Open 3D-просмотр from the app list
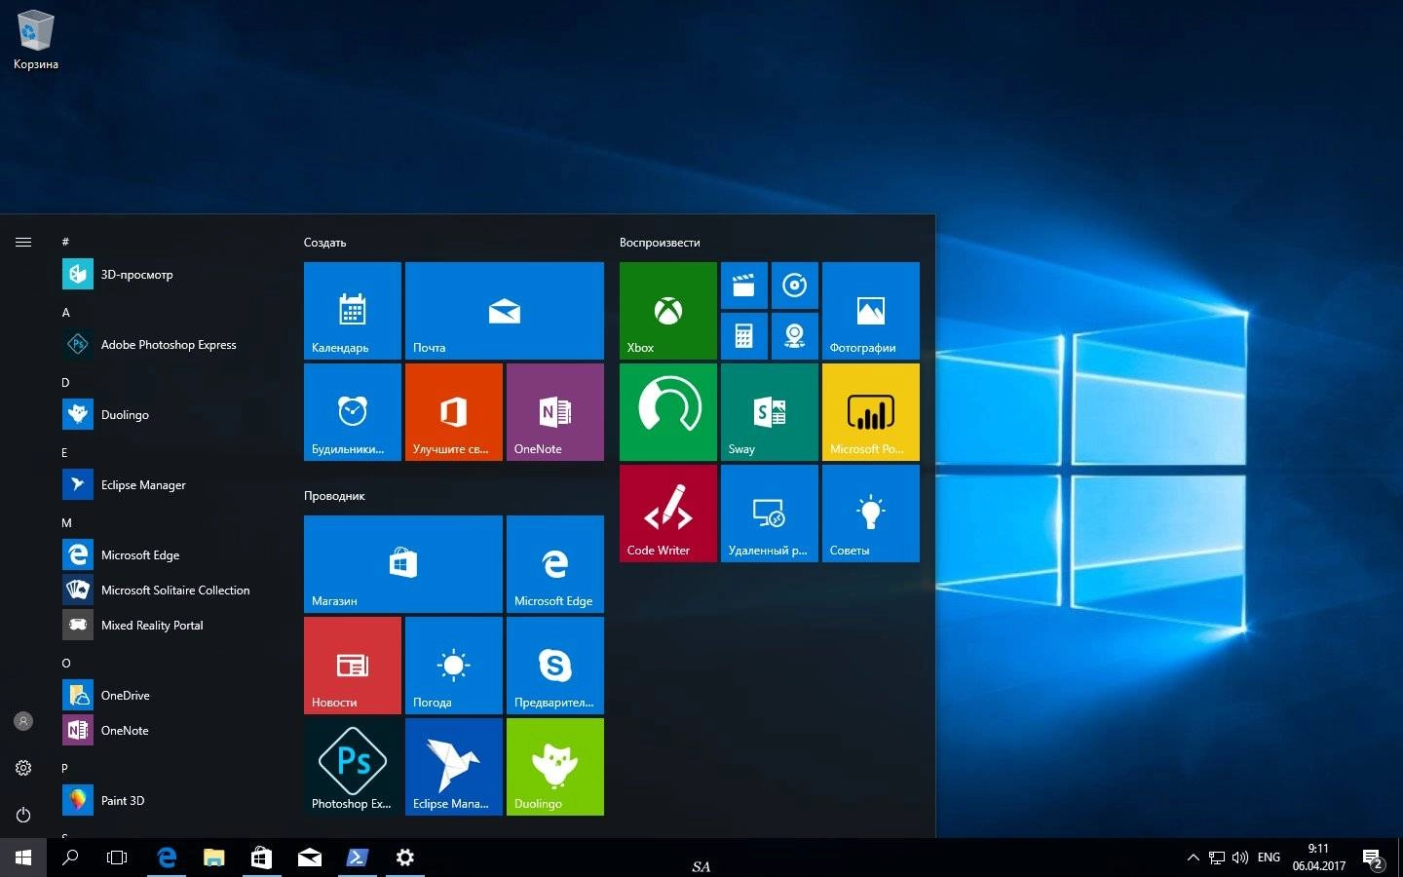 pos(170,275)
